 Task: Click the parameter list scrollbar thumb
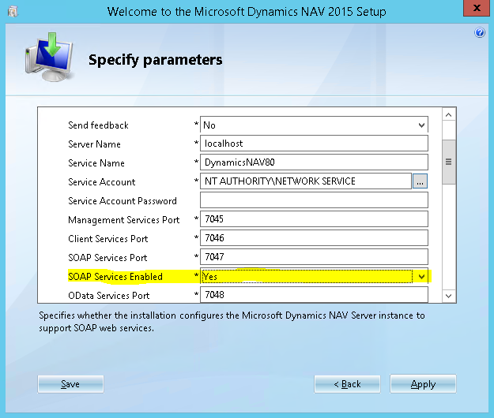(448, 162)
